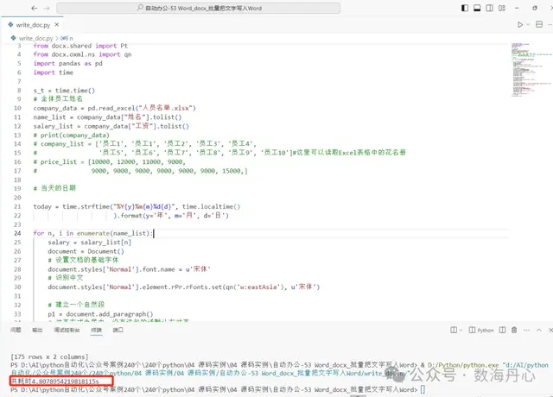Select the Python terminal label

point(481,330)
